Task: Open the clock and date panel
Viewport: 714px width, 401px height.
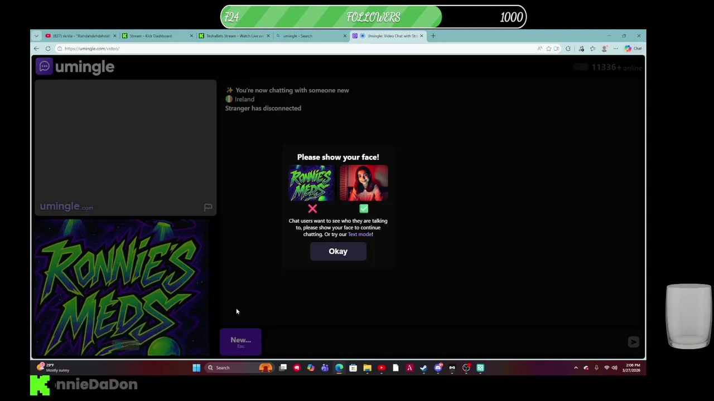Action: (633, 368)
